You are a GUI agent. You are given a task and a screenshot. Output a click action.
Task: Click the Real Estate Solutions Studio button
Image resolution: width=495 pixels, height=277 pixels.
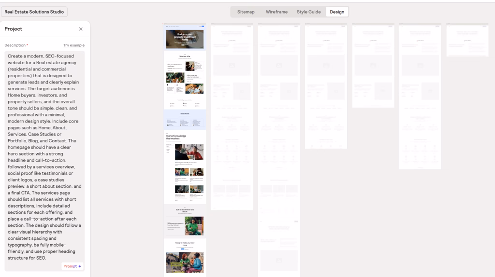[34, 12]
